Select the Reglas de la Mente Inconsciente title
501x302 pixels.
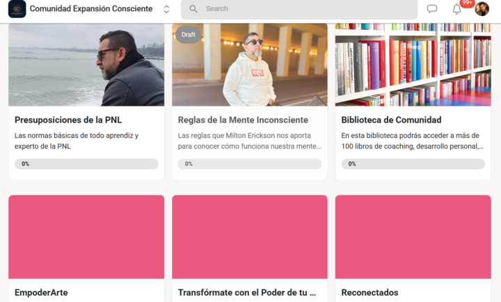pos(243,120)
